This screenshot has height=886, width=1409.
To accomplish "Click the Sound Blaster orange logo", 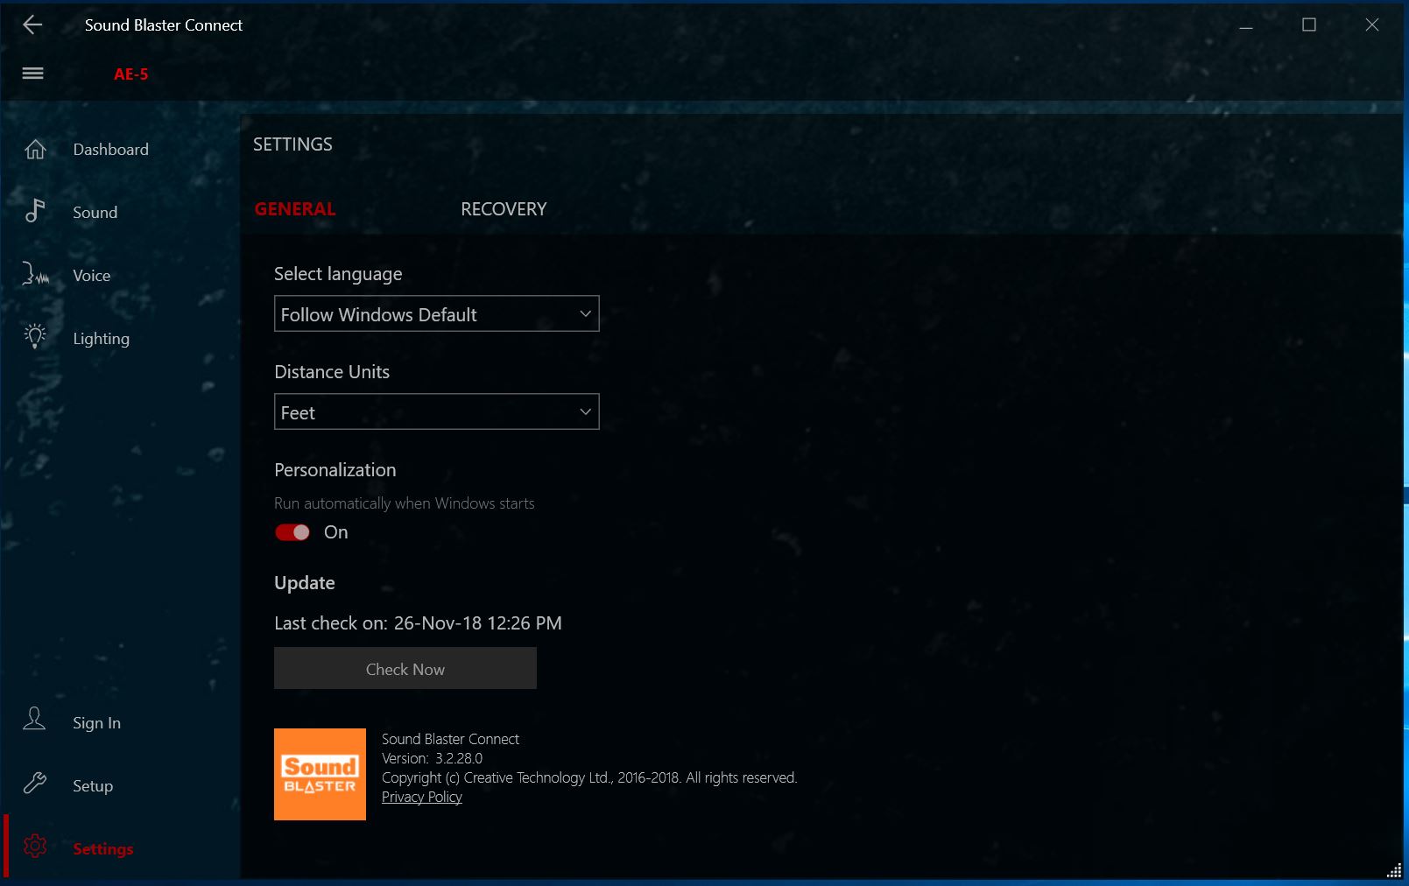I will coord(320,774).
